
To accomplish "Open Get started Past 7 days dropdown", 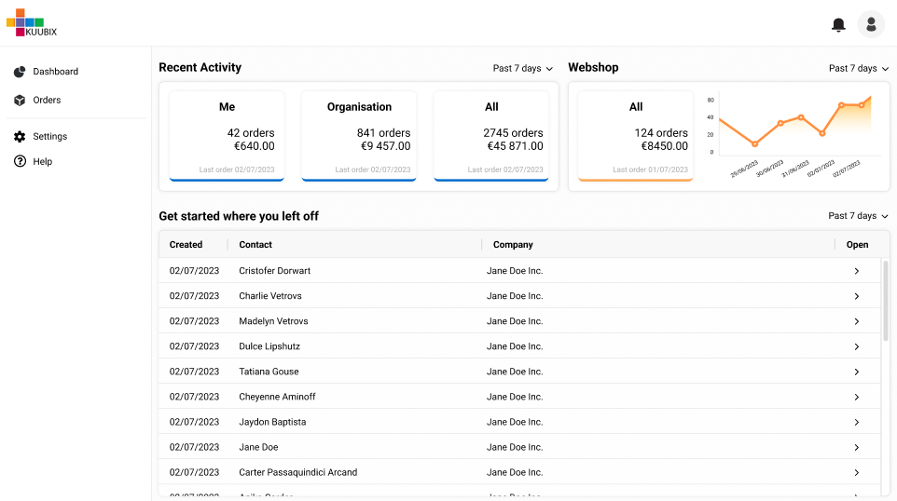I will [x=858, y=215].
